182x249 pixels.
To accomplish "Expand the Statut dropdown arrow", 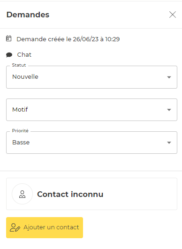I will point(169,77).
